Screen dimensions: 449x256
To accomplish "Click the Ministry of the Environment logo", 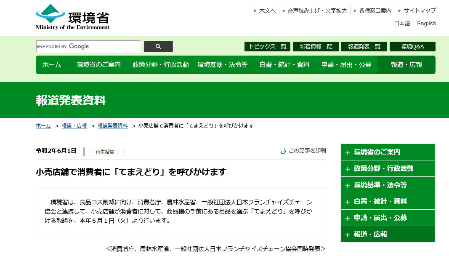I will [72, 17].
